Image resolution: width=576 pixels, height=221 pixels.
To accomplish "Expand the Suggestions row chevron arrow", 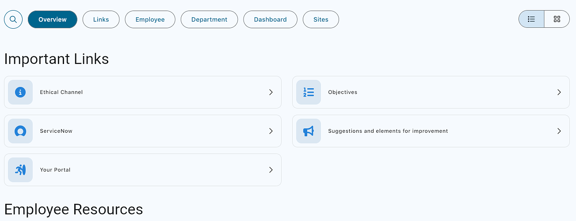I will tap(559, 131).
